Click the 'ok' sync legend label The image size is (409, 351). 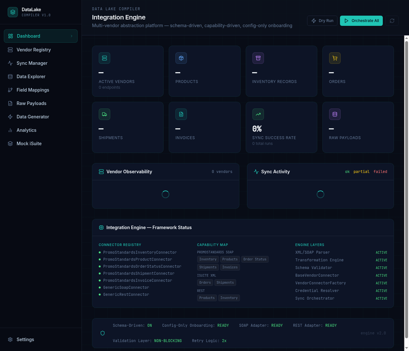[x=347, y=172]
